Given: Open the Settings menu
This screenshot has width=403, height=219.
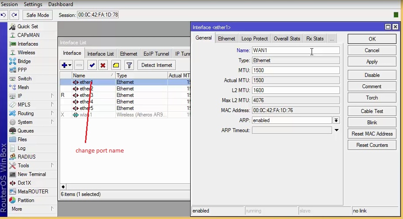Looking at the screenshot, I should [33, 4].
